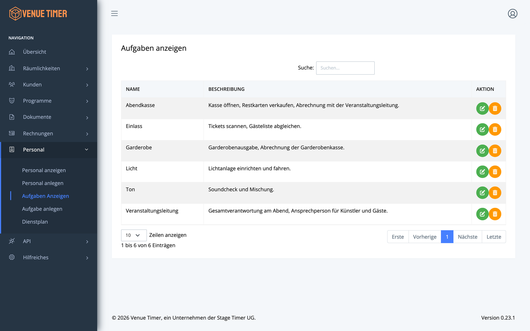This screenshot has height=331, width=530.
Task: Edit the Licht task
Action: pyautogui.click(x=482, y=172)
